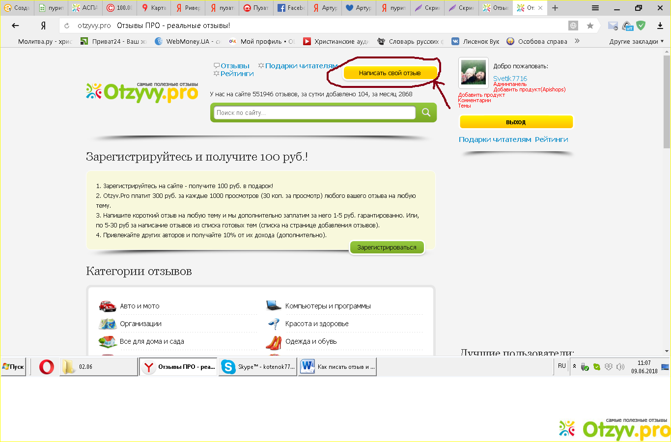The height and width of the screenshot is (442, 671).
Task: Expand the bookmarks overflow chevron
Action: click(x=577, y=41)
